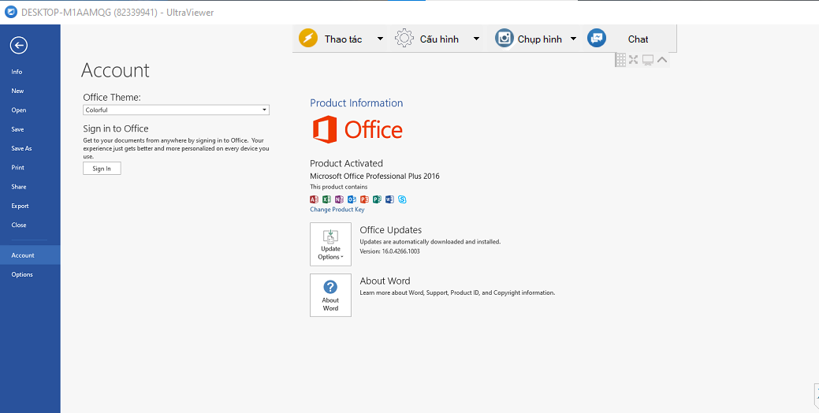Click the Change Product Key link
The height and width of the screenshot is (413, 819).
pos(337,210)
